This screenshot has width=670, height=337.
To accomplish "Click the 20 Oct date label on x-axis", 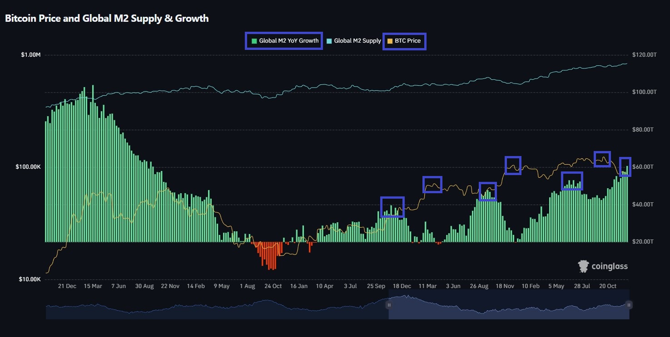I will pos(608,286).
